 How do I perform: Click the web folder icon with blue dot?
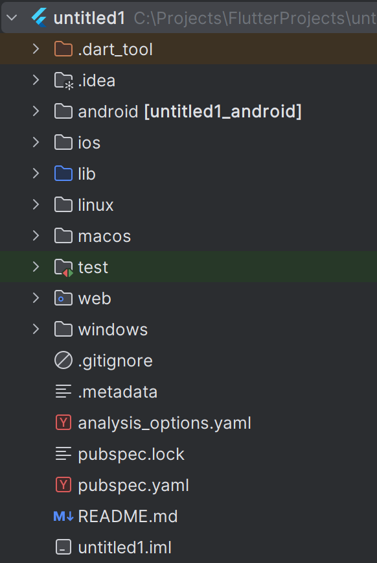63,298
